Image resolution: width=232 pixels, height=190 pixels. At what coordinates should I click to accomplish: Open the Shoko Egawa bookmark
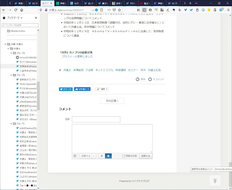tap(26, 84)
